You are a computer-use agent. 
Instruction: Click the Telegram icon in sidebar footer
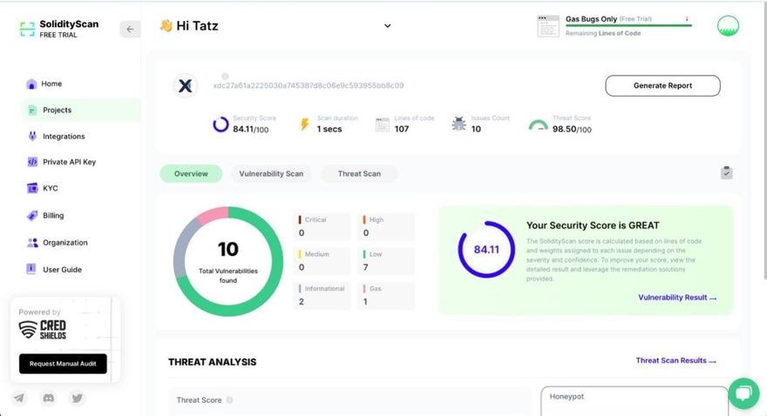point(19,399)
